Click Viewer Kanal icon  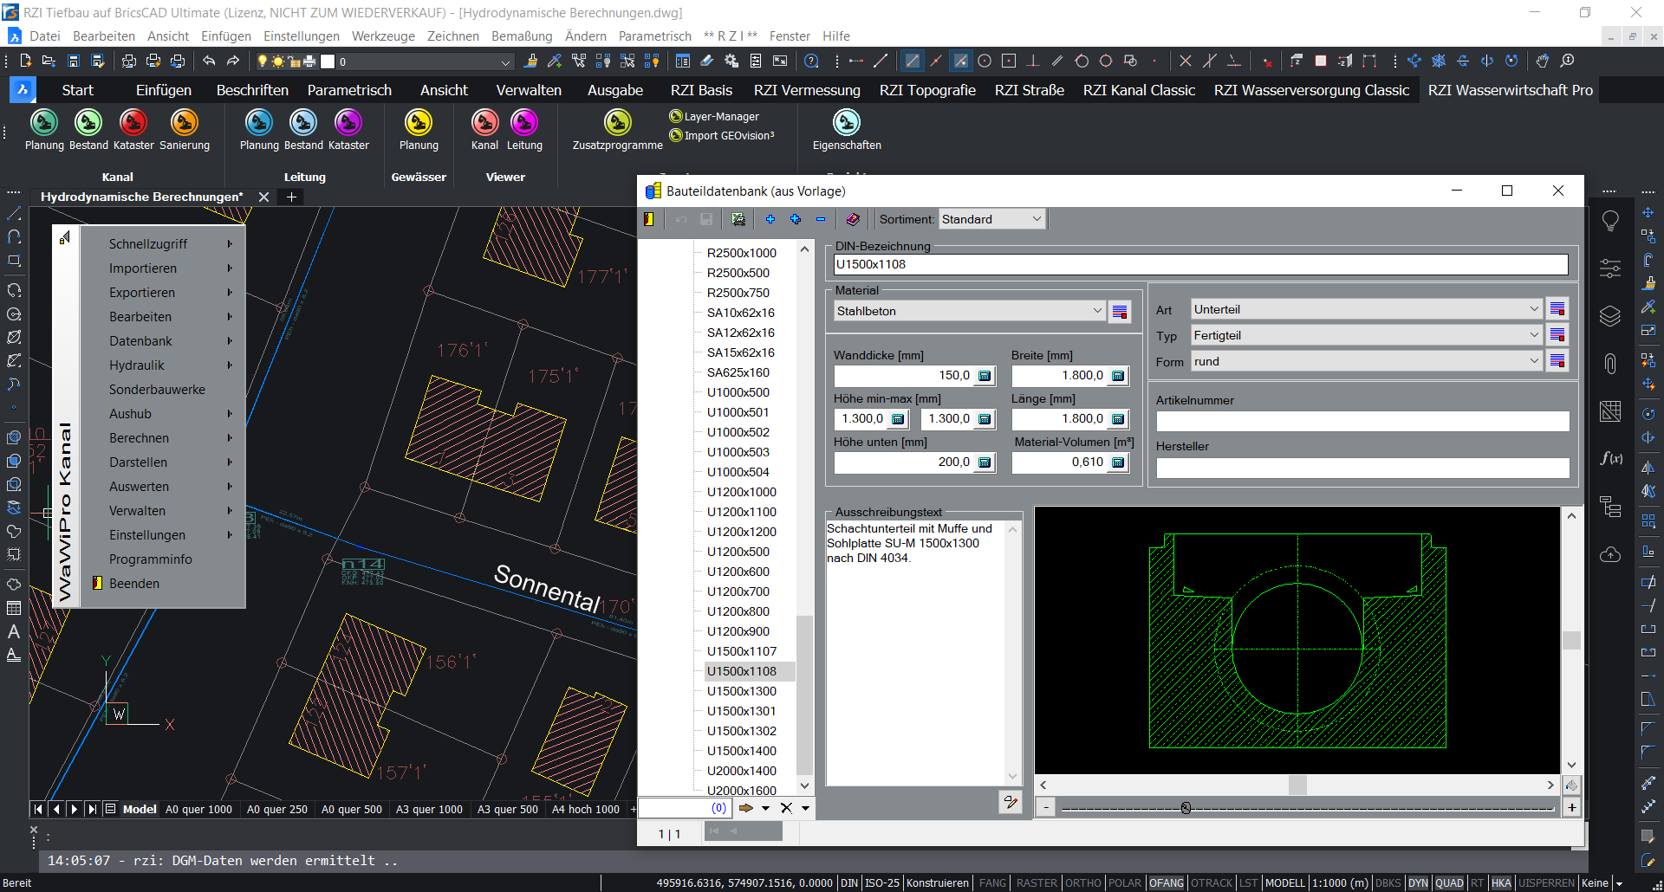click(484, 122)
